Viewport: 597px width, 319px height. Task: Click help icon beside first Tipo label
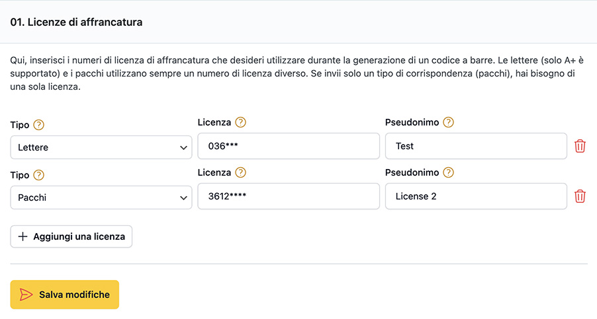point(39,125)
